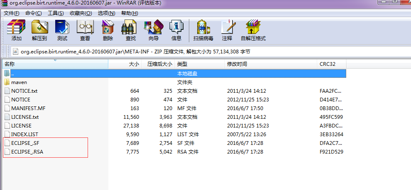Sort by Name (名称) column header
Screen dimensions: 411x190
click(55, 64)
